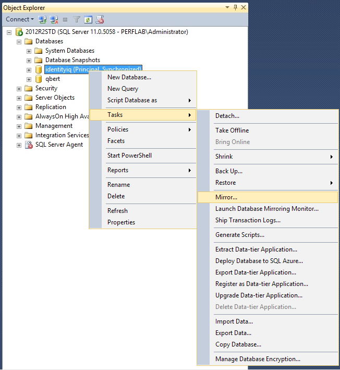Screen dimensions: 340x370
Task: Expand the identityiq database node
Action: point(29,70)
